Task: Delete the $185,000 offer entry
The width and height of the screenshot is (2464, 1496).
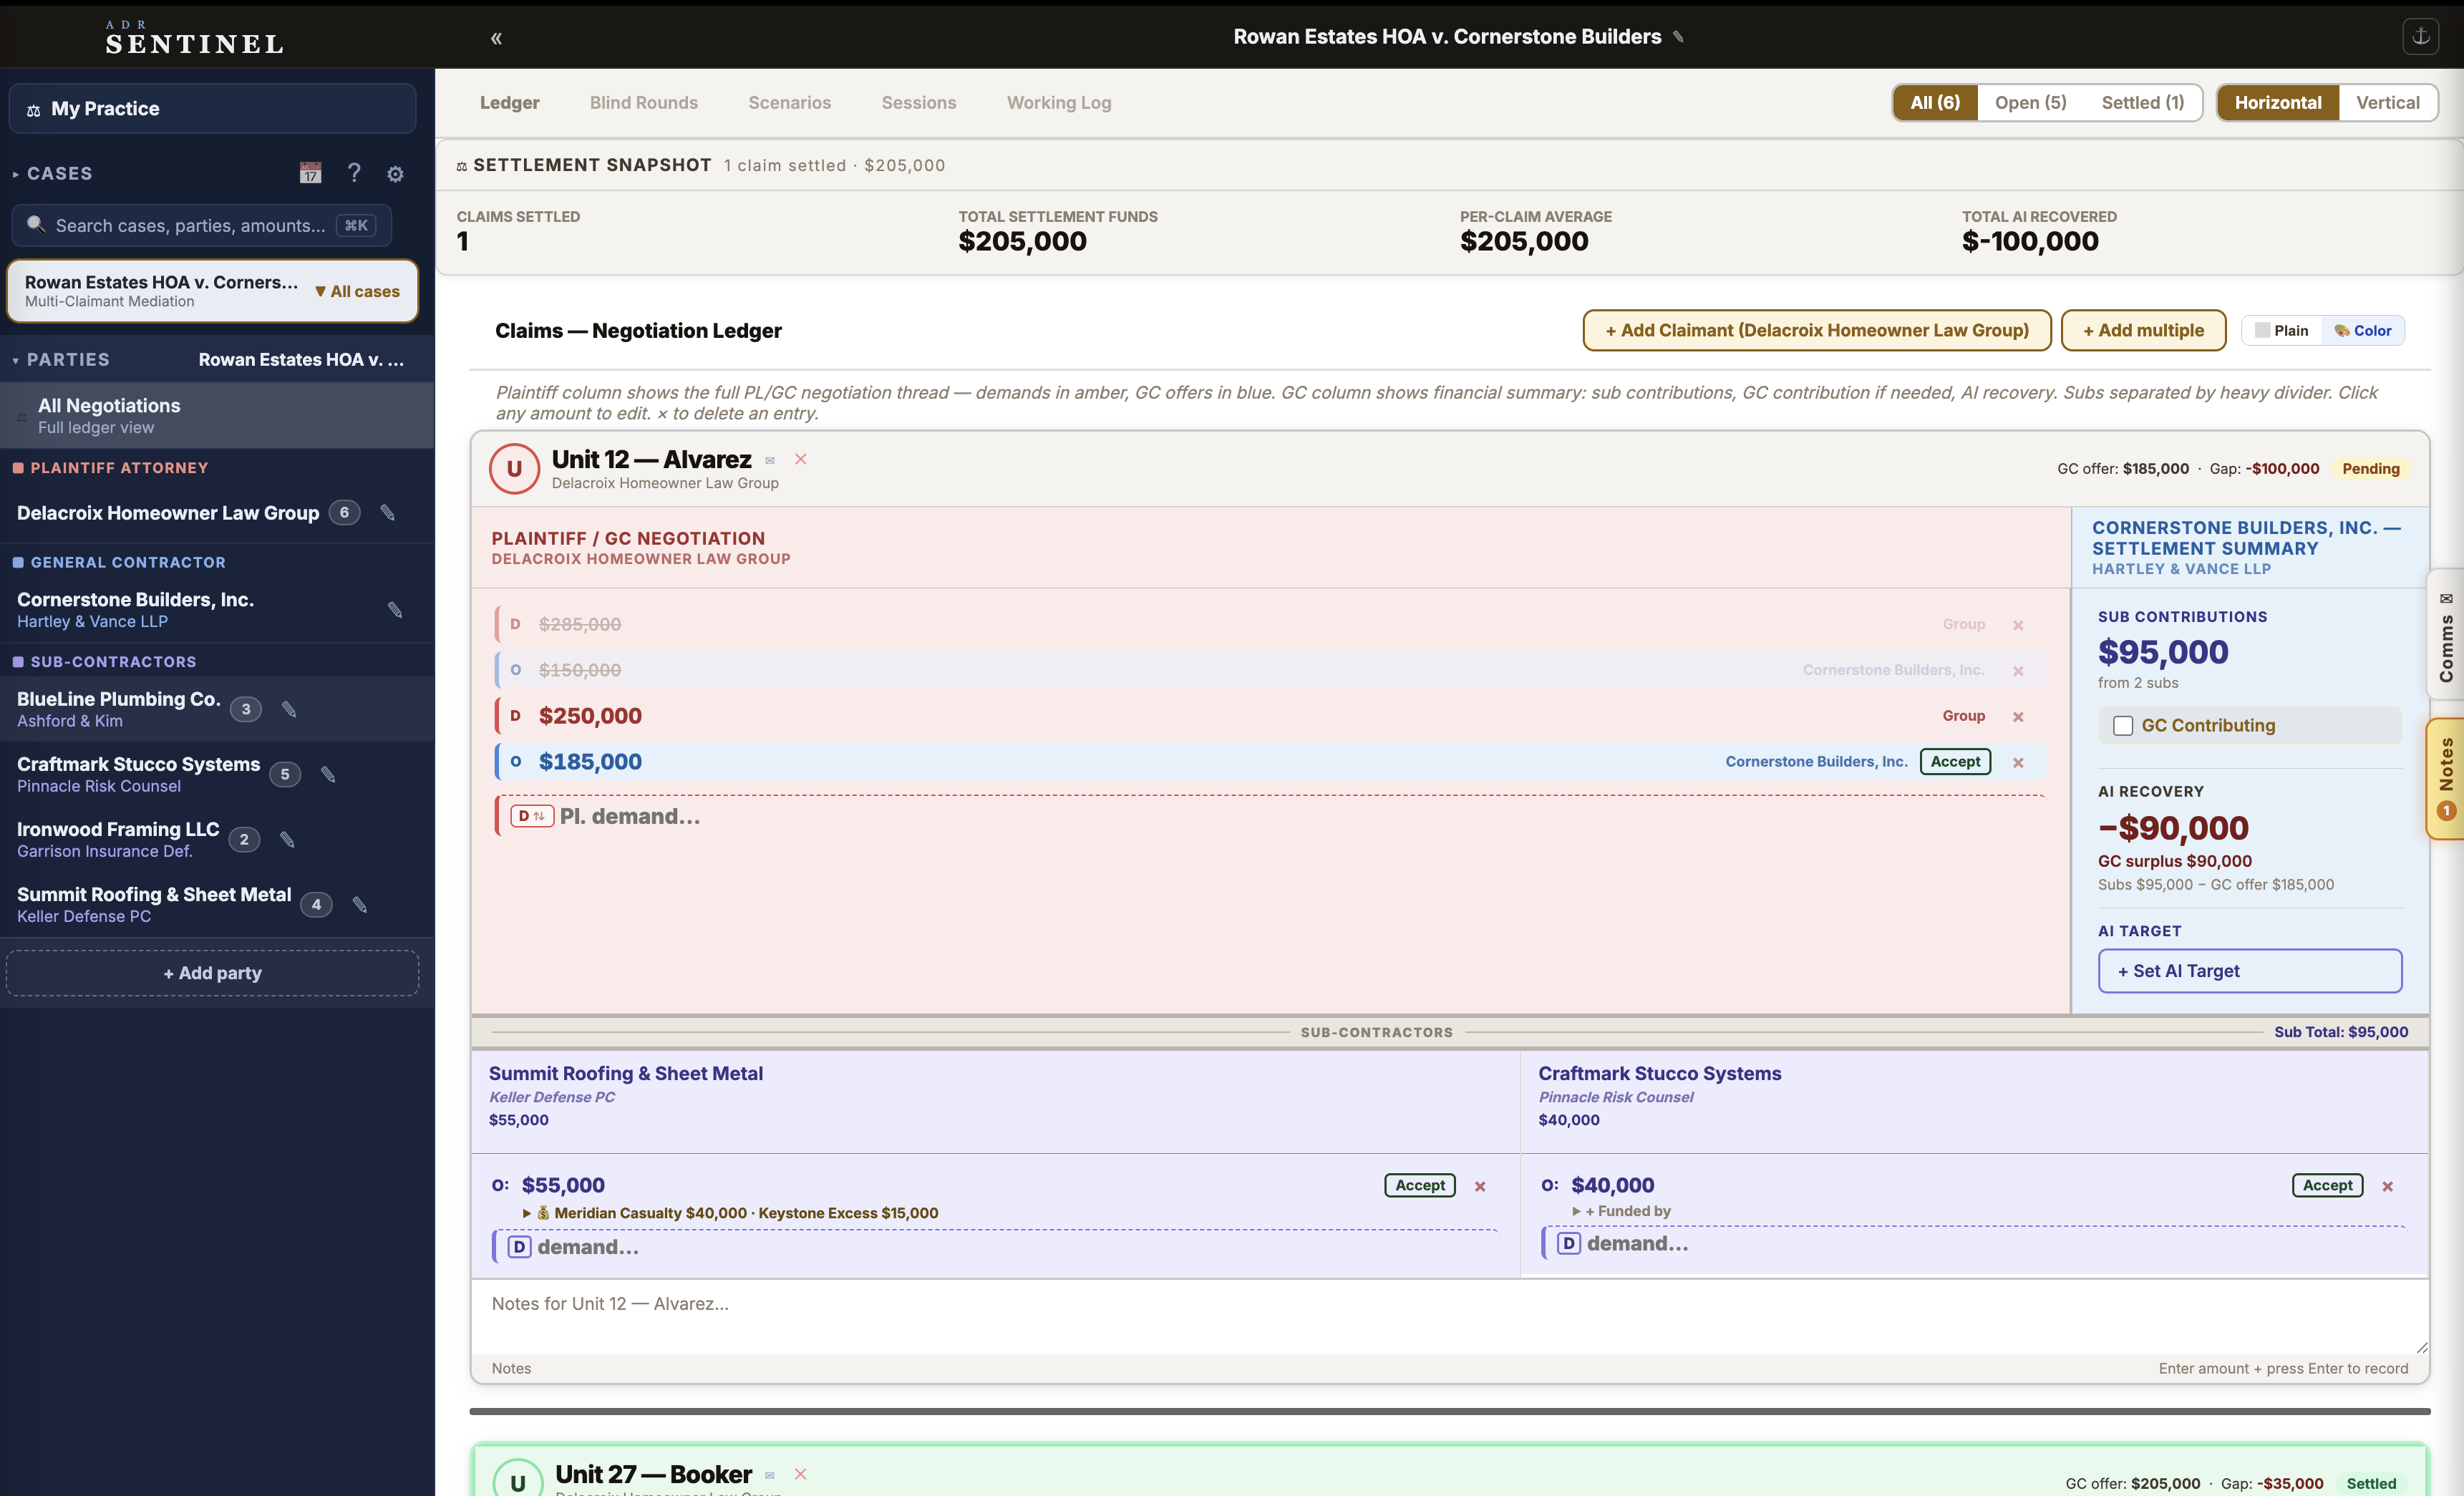Action: point(2018,763)
